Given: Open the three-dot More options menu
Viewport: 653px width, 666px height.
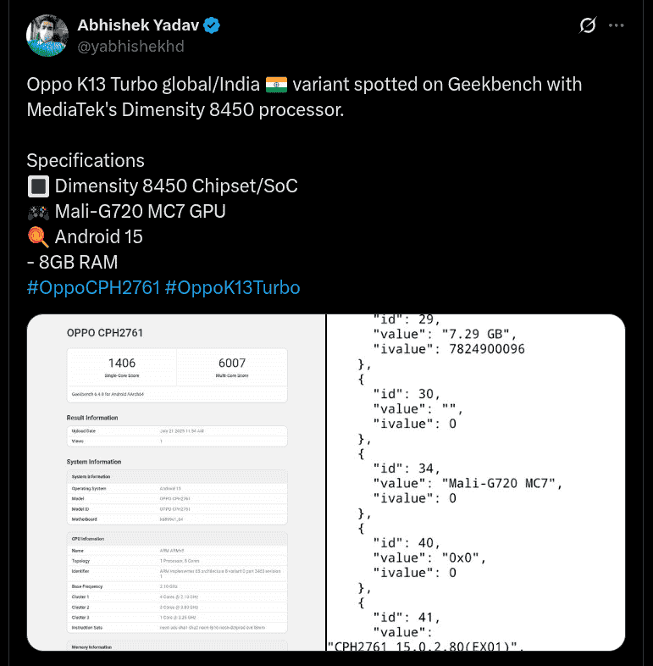Looking at the screenshot, I should (619, 26).
